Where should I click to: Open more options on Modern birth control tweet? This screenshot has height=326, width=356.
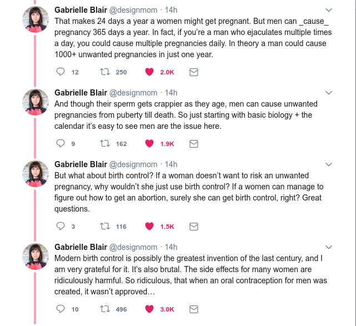[x=328, y=247]
